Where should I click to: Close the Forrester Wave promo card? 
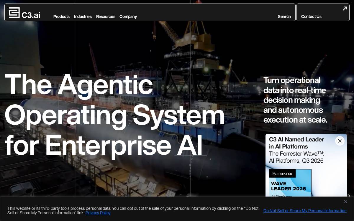pos(340,141)
